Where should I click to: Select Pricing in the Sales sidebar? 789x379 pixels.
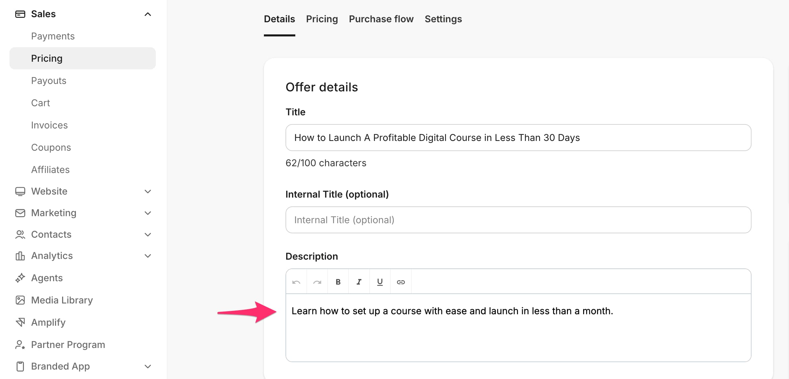click(x=83, y=58)
